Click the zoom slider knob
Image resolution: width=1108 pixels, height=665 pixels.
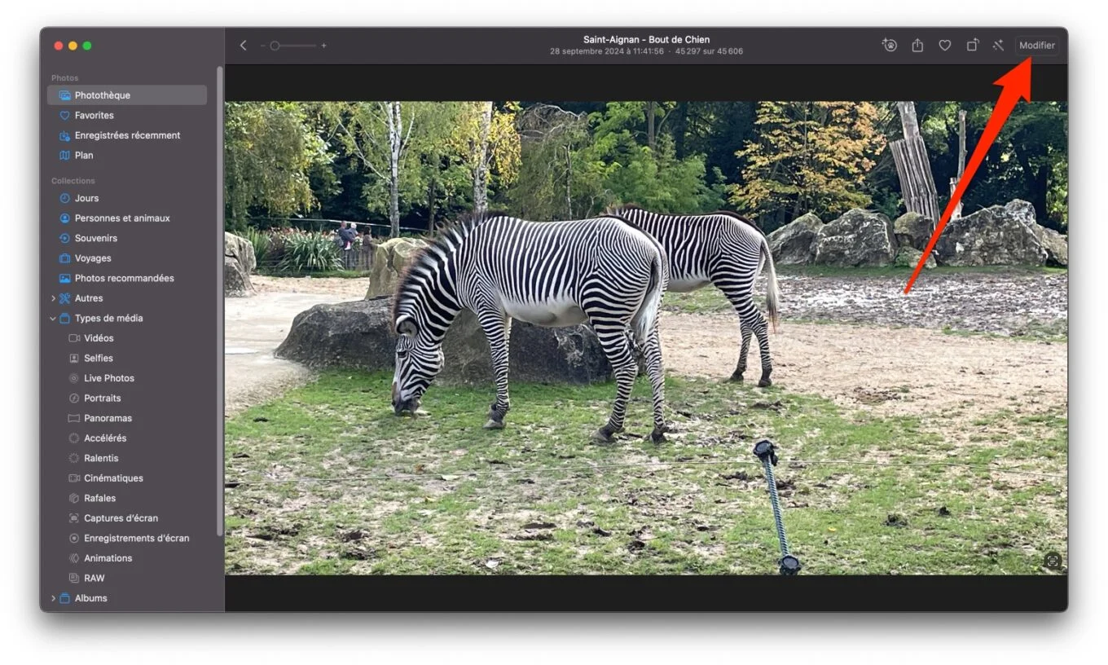point(275,46)
